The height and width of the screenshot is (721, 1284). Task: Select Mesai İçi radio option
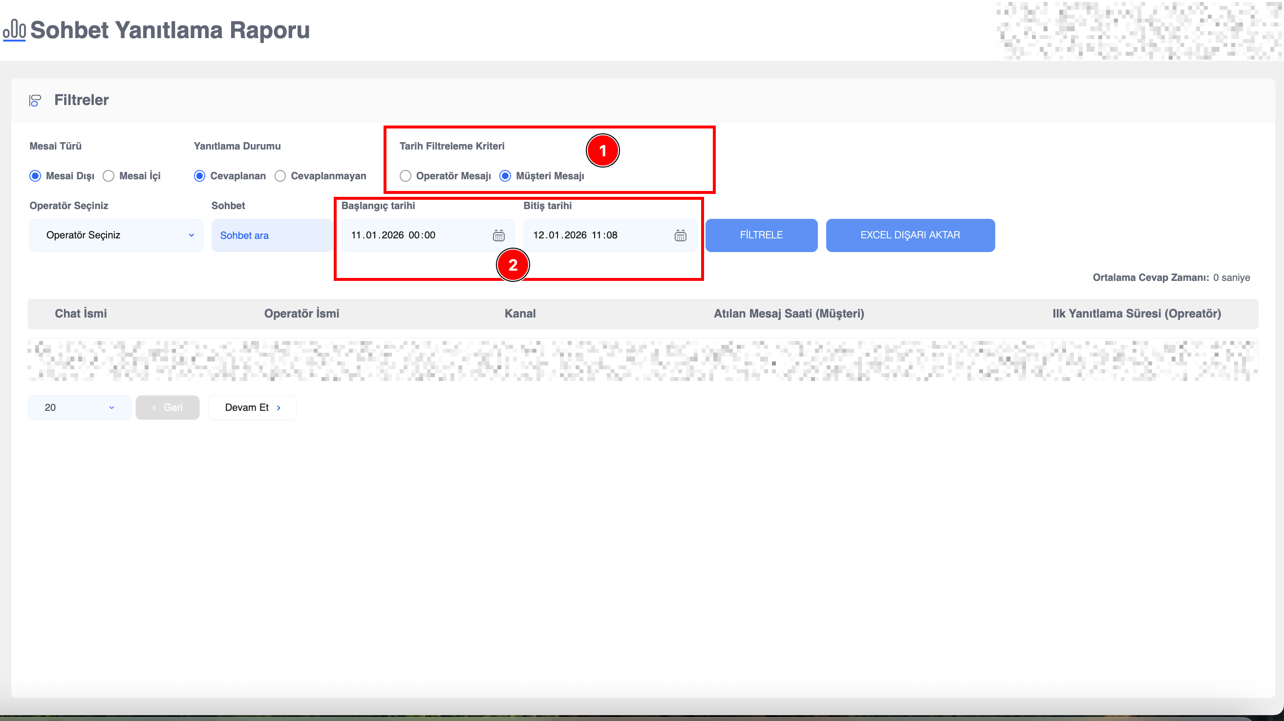[x=108, y=176]
